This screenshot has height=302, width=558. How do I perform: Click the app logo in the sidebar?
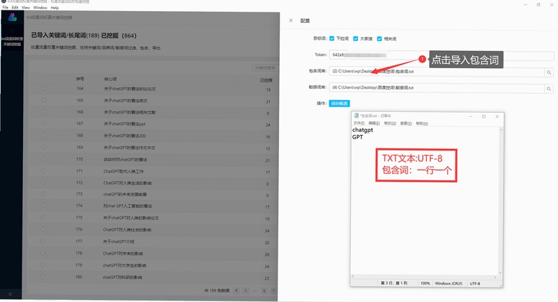[13, 17]
